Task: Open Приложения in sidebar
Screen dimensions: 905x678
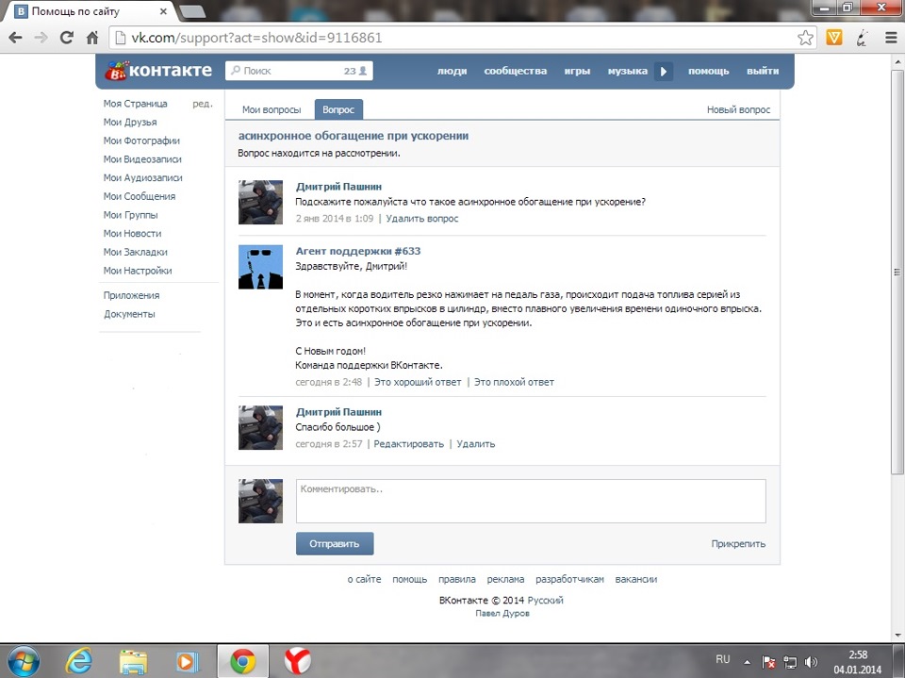Action: coord(131,295)
